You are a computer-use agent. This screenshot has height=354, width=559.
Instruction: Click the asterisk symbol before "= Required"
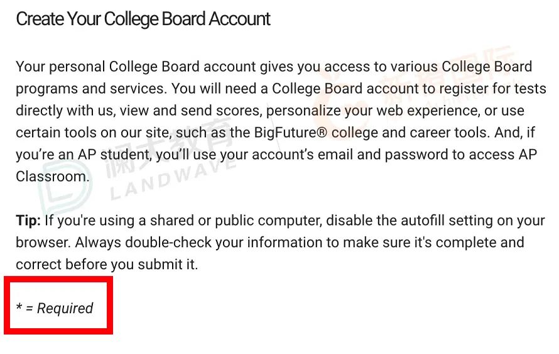pos(19,307)
